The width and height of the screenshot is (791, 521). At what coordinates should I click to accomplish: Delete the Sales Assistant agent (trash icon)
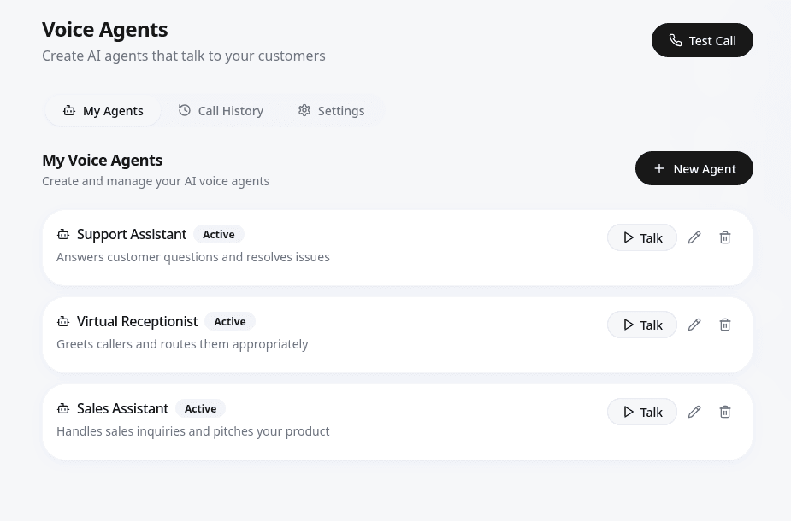tap(725, 412)
